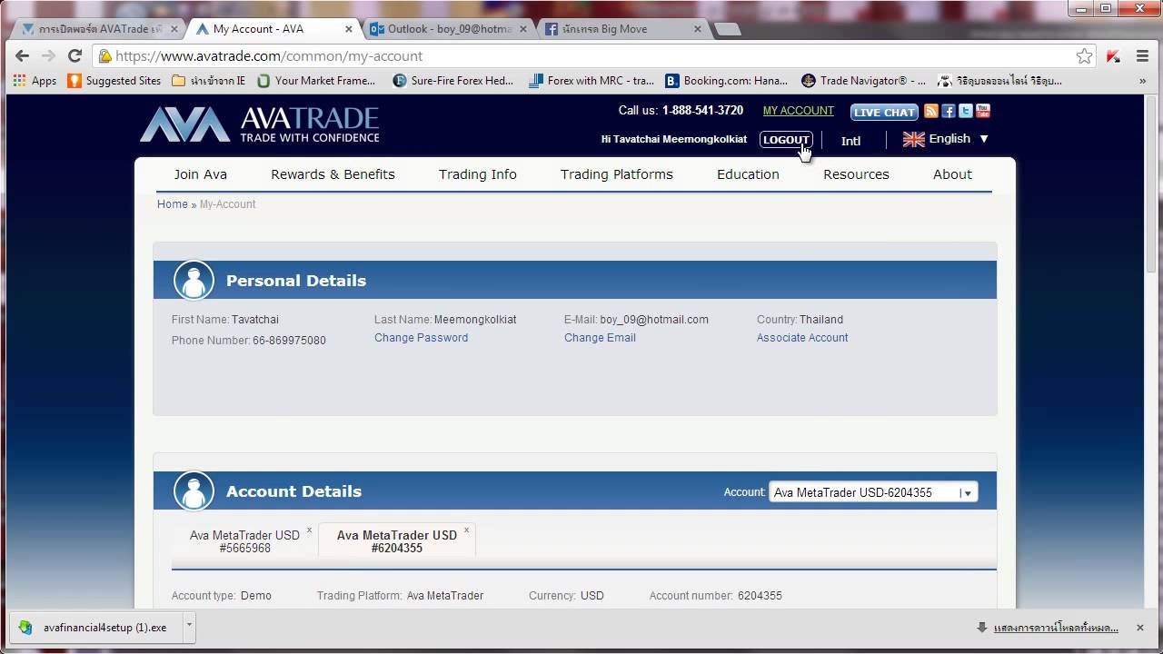Open the download item arrow menu

click(x=189, y=627)
